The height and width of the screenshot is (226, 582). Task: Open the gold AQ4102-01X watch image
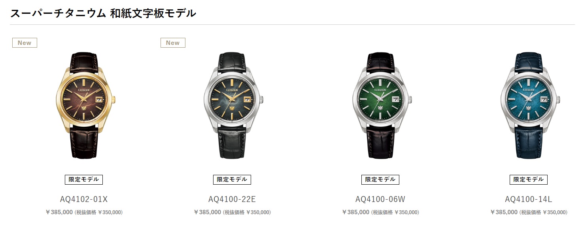click(84, 106)
